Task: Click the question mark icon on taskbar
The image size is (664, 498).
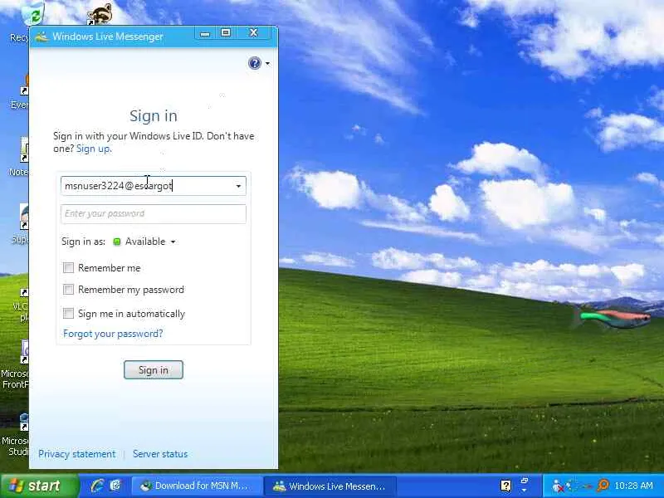Action: click(x=505, y=486)
